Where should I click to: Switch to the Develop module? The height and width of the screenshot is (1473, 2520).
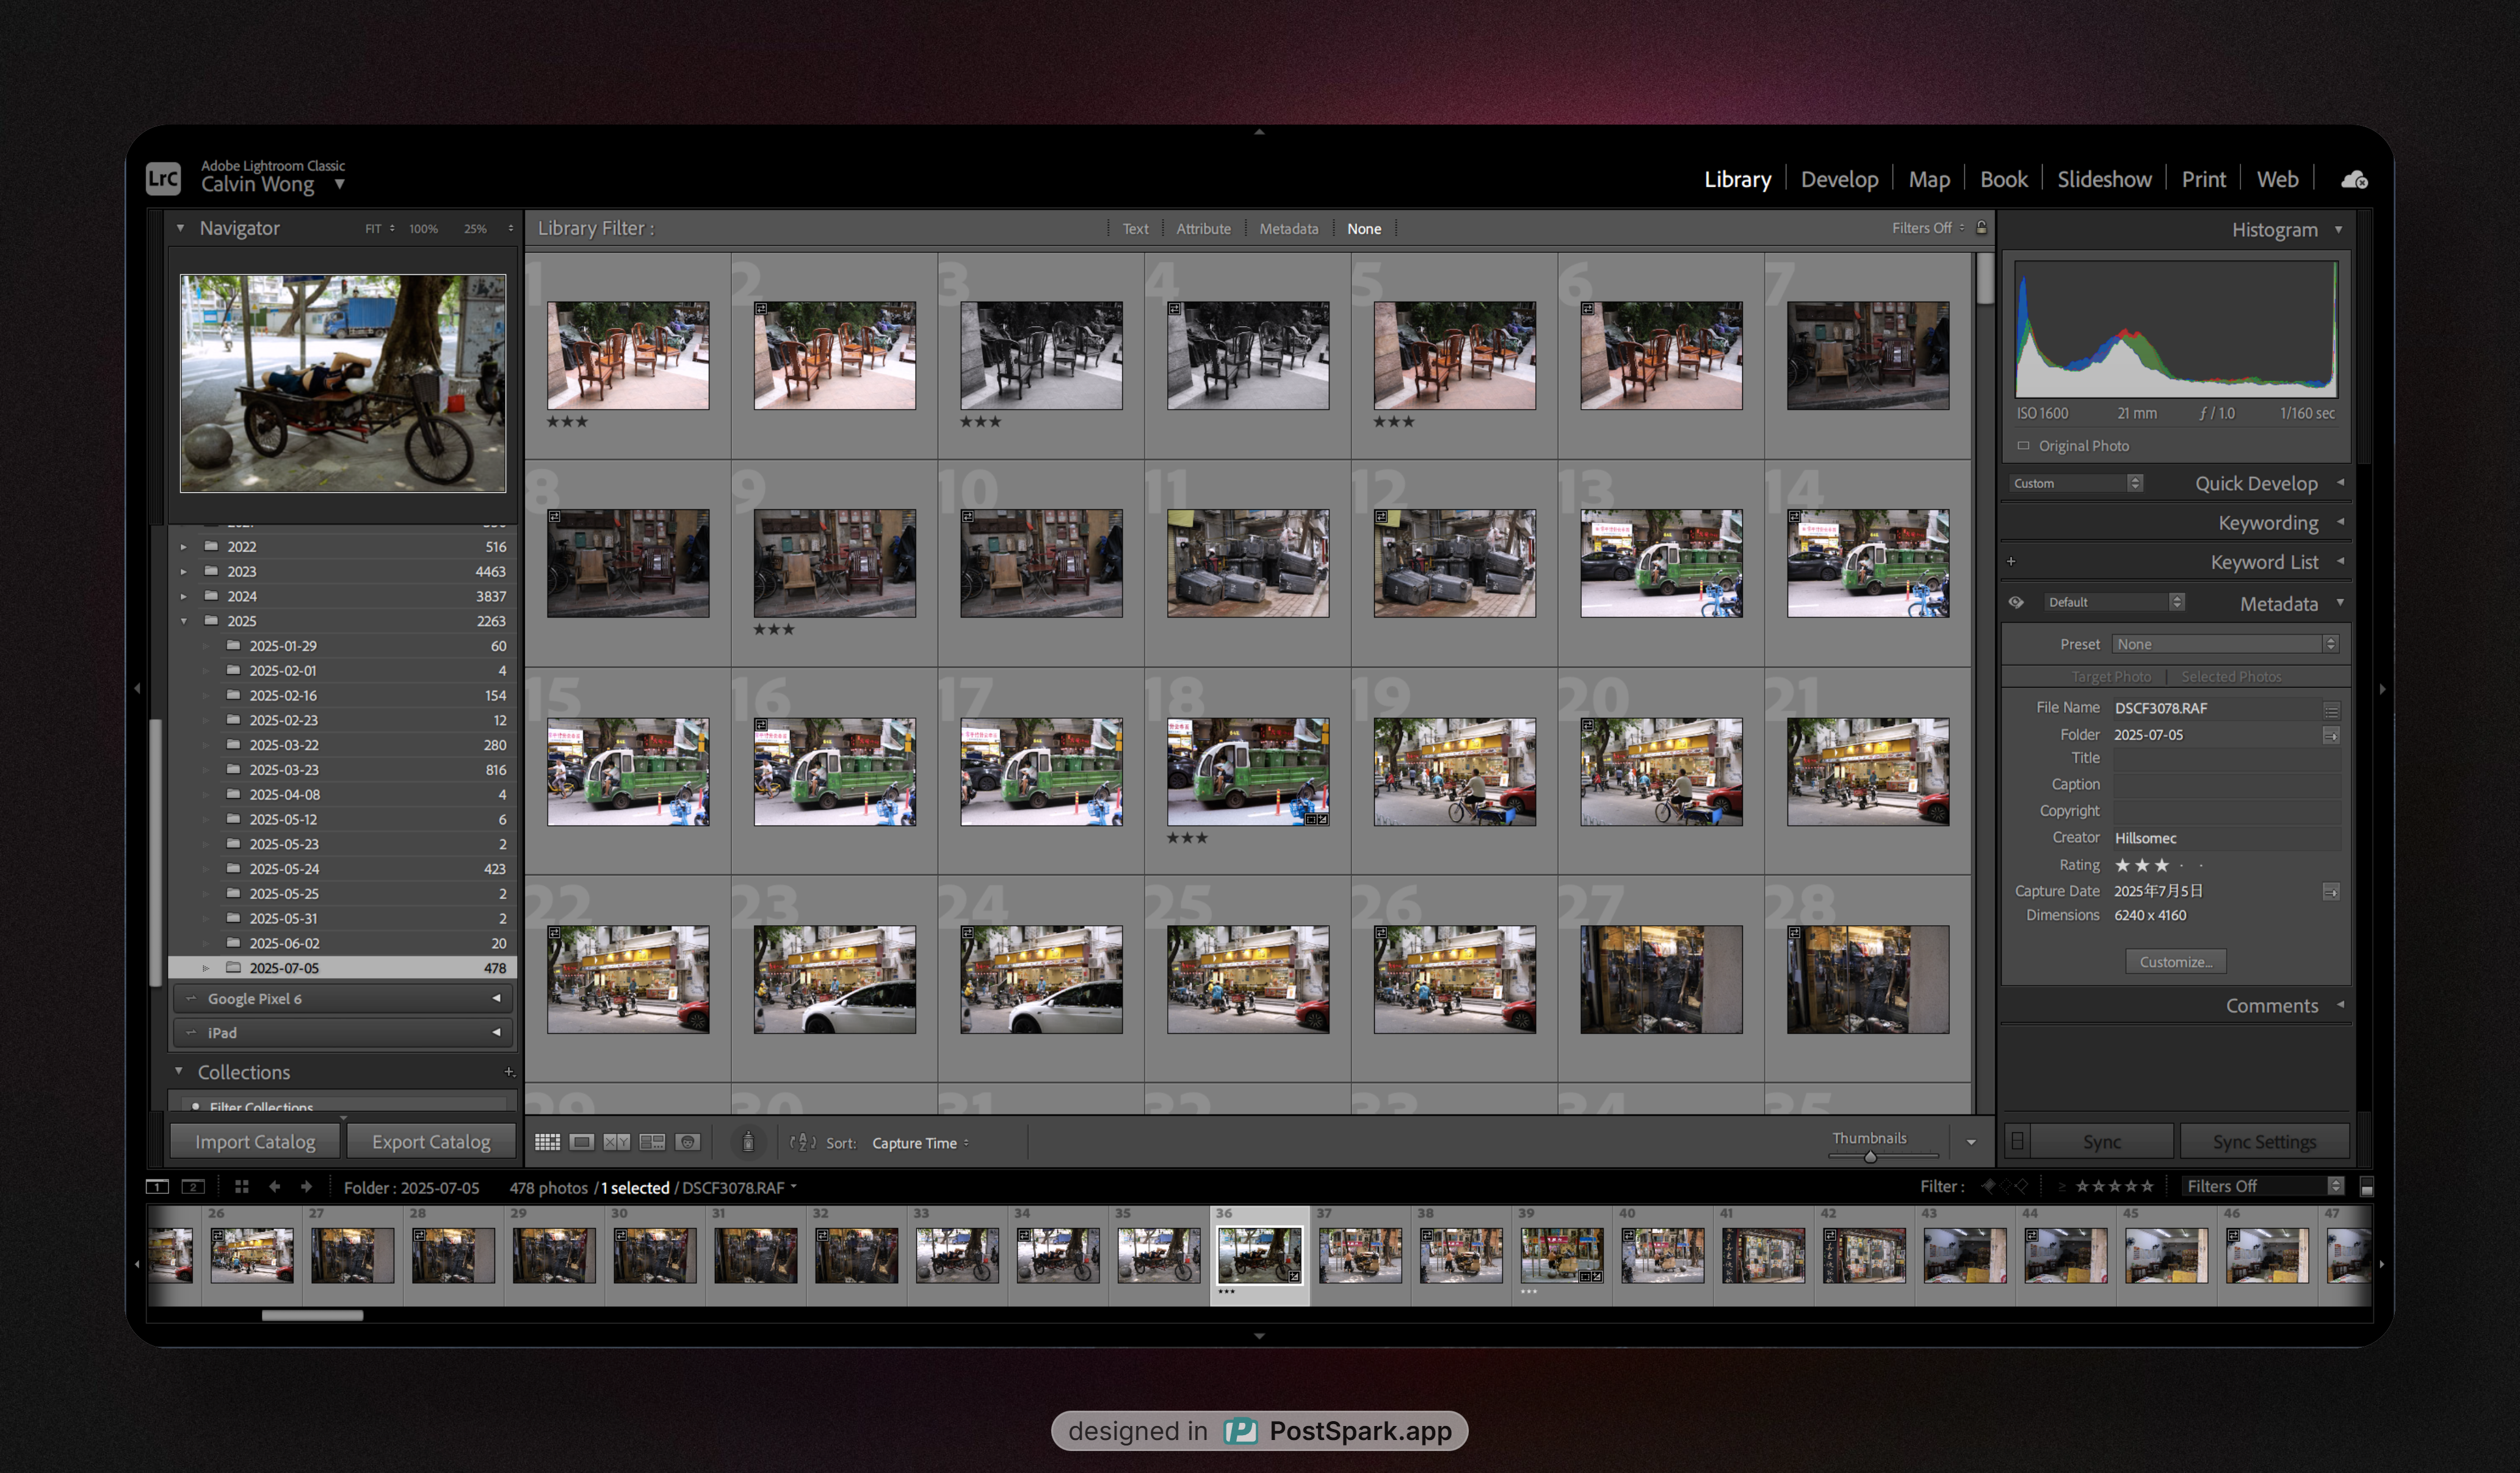(1839, 179)
